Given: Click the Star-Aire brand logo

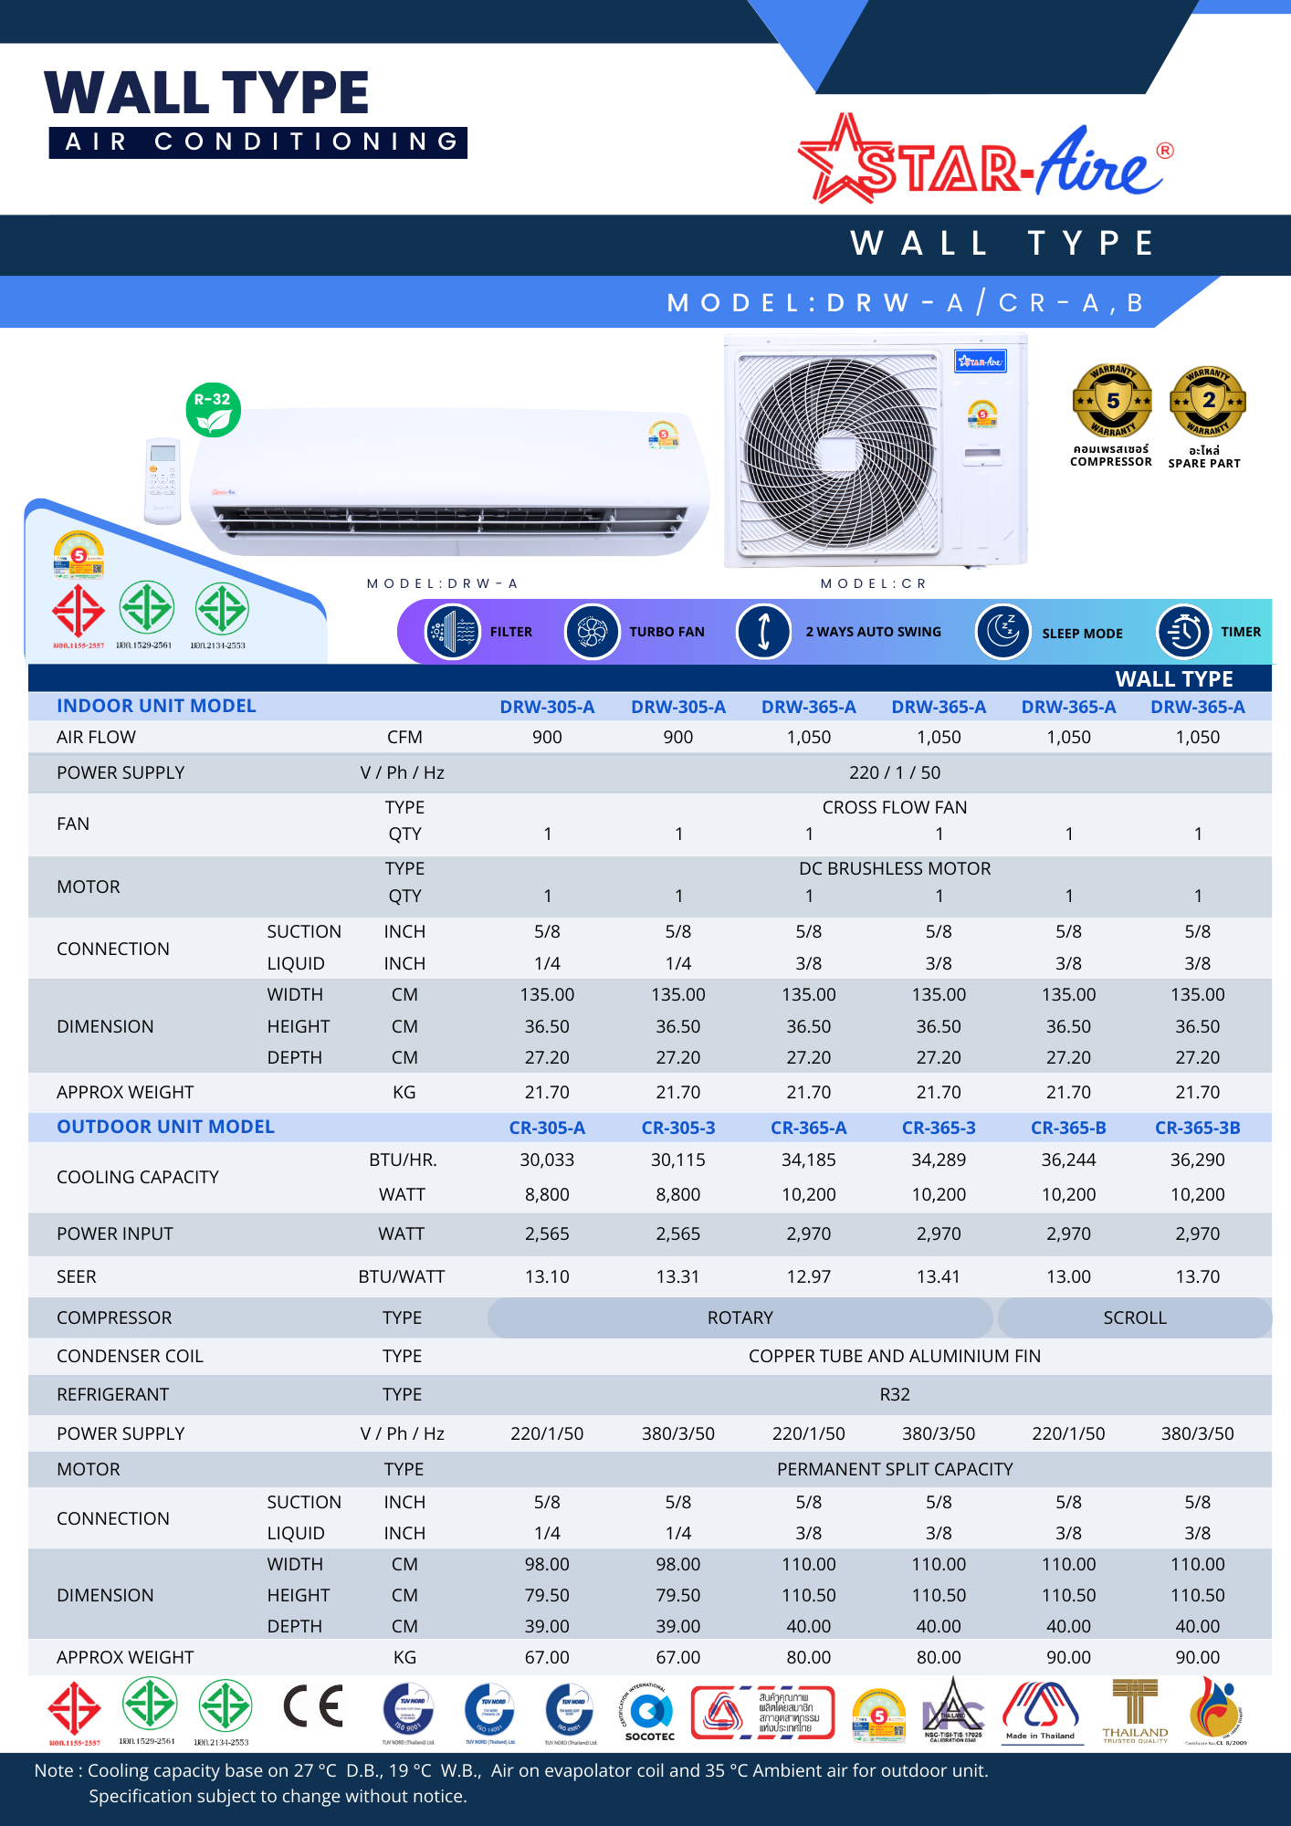Looking at the screenshot, I should [984, 162].
